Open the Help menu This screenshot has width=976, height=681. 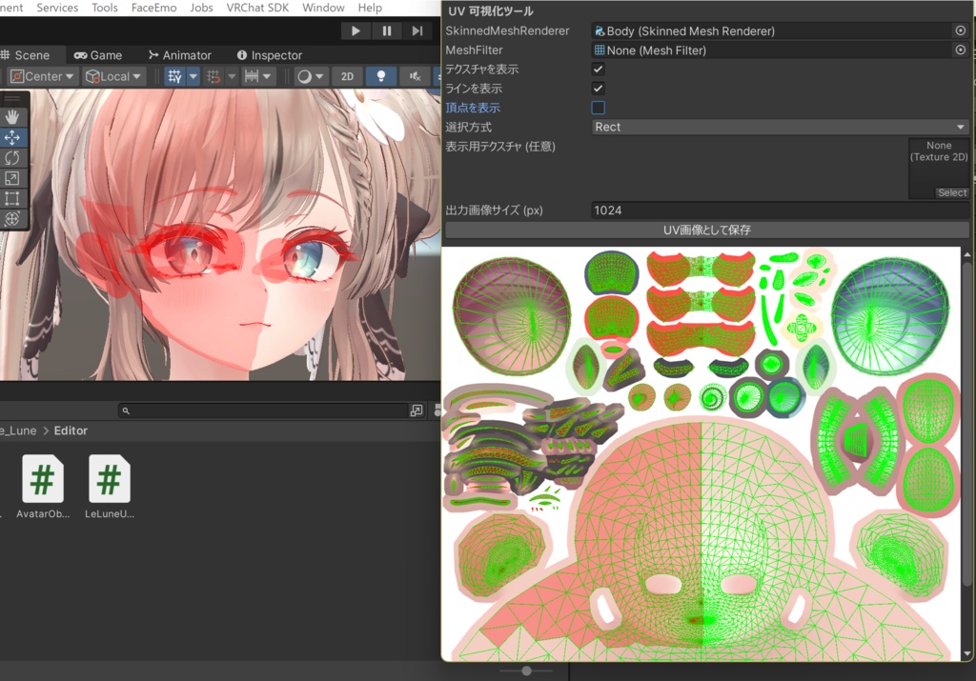(x=370, y=8)
